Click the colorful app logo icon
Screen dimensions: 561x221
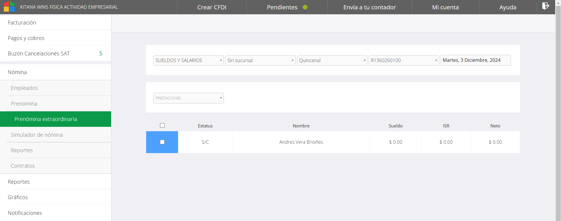9,7
